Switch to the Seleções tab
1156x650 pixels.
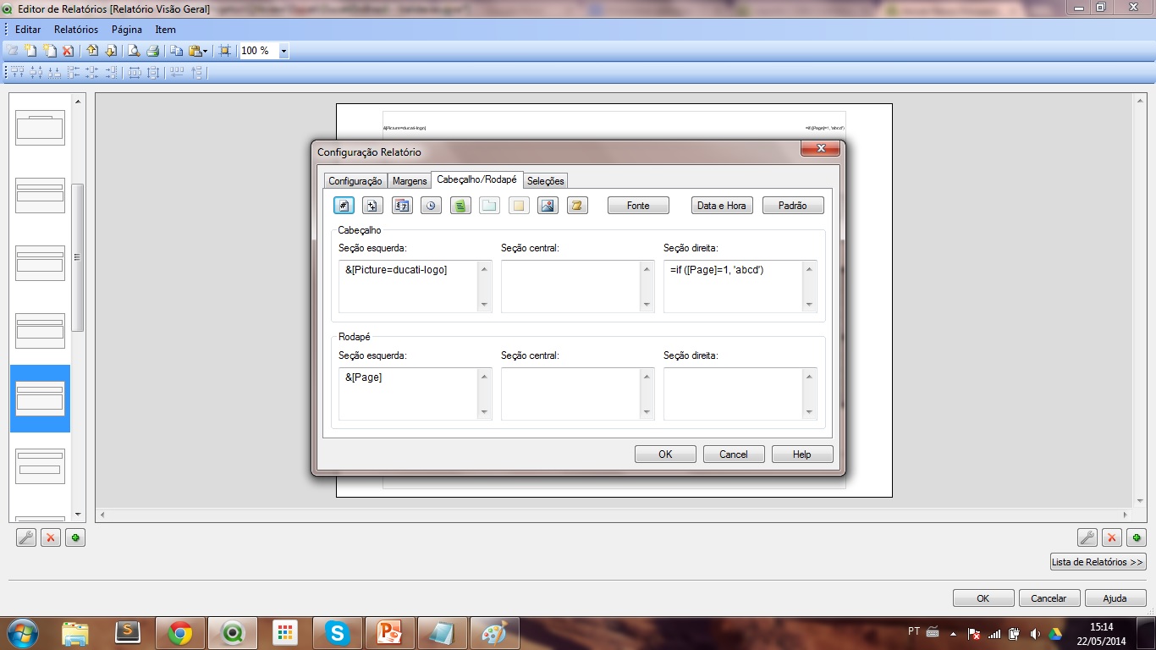[546, 181]
